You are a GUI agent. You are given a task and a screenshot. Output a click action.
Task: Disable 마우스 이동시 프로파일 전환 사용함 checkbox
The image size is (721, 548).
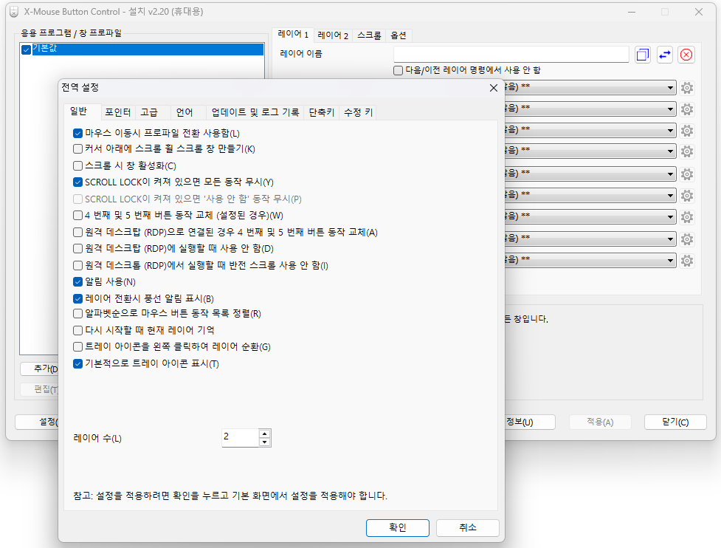[x=77, y=134]
